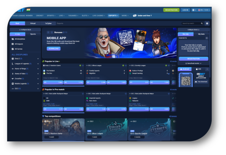
Task: Click the green Registration button in header
Action: click(171, 10)
